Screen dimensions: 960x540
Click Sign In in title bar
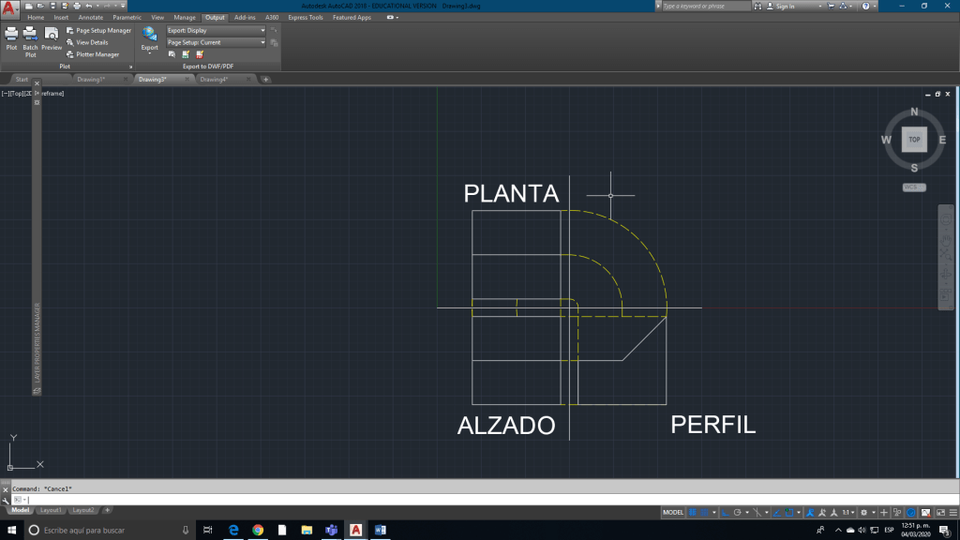point(785,6)
